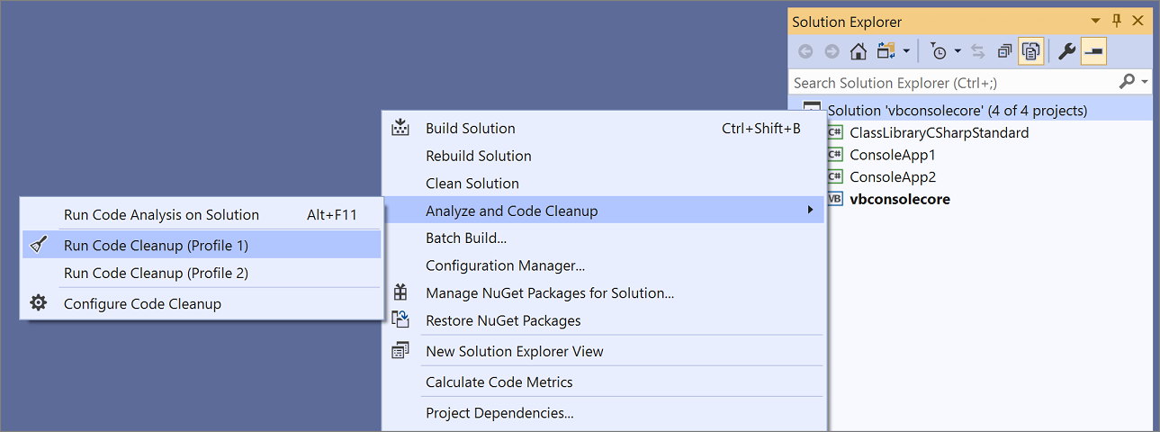
Task: Click the Ctrl+Shift+B shortcut text
Action: pyautogui.click(x=761, y=128)
